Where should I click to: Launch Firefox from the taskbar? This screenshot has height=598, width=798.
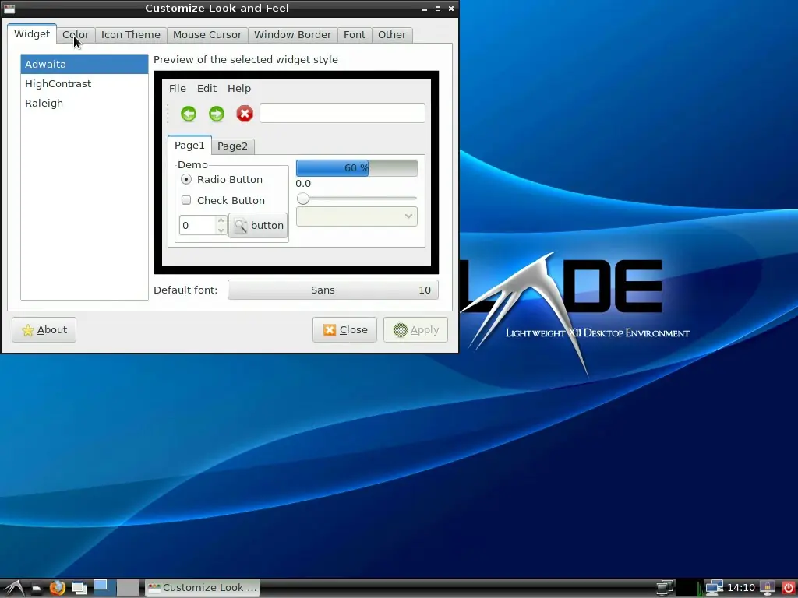58,588
